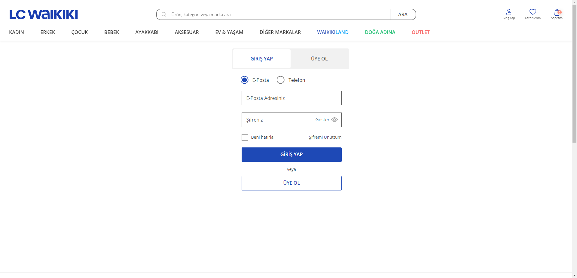577x278 pixels.
Task: Show password with the eye icon
Action: click(x=334, y=120)
